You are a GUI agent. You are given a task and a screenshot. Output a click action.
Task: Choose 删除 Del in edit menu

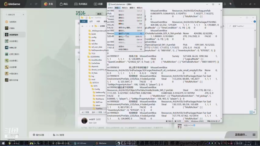pos(129,24)
